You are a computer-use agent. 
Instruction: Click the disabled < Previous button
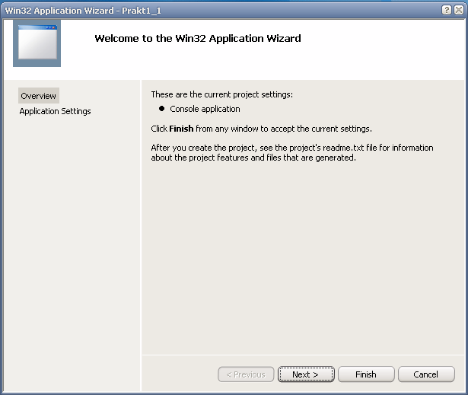click(246, 374)
